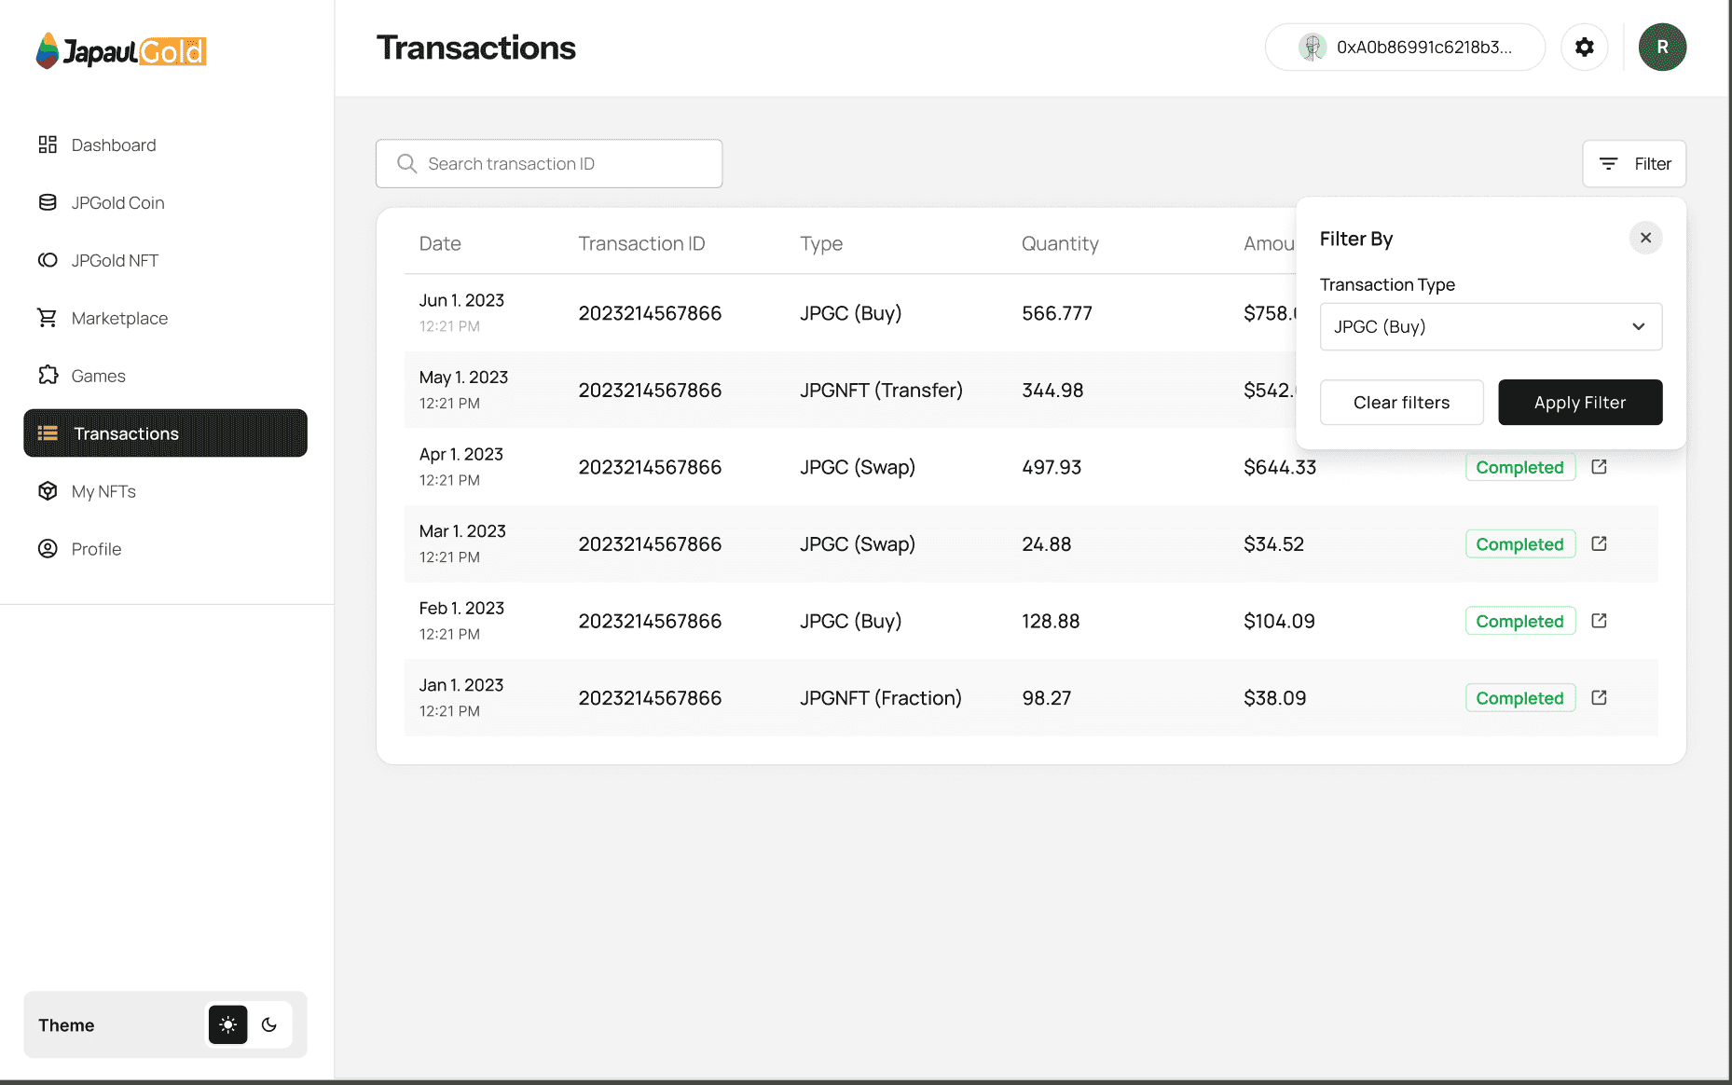Screen dimensions: 1732x1085
Task: Click the Dashboard grid icon
Action: coord(48,144)
